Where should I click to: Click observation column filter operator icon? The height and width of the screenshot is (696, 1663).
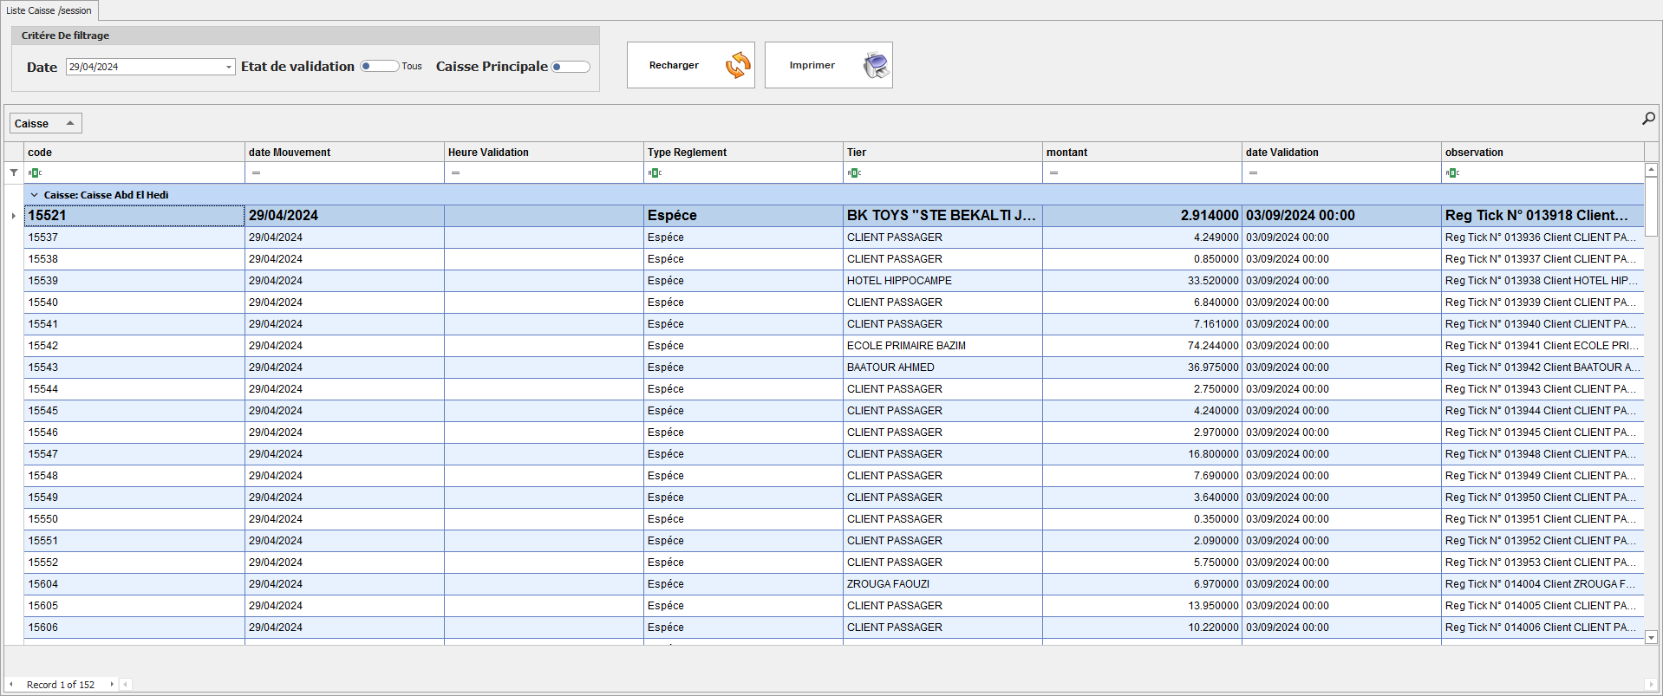(1452, 172)
